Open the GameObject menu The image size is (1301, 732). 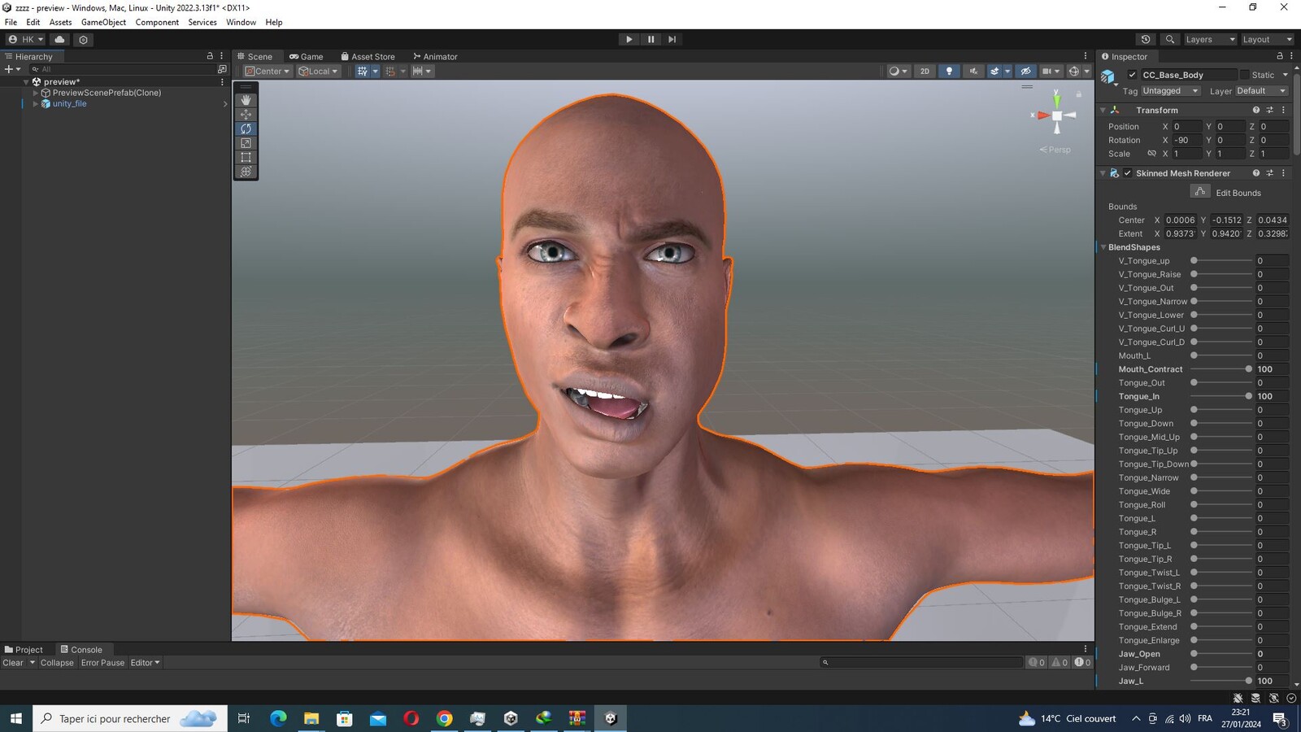(x=103, y=22)
